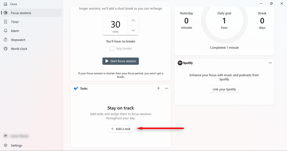This screenshot has width=287, height=151.
Task: Click the Link your Spotify button
Action: tap(224, 89)
